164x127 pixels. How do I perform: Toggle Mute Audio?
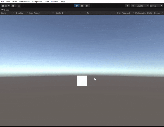(x=140, y=13)
